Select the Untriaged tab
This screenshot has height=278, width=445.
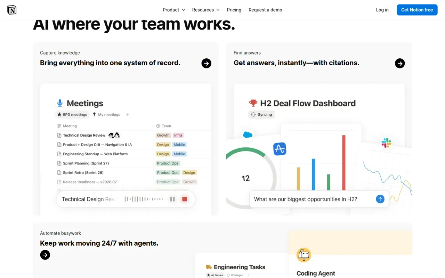coord(235,275)
